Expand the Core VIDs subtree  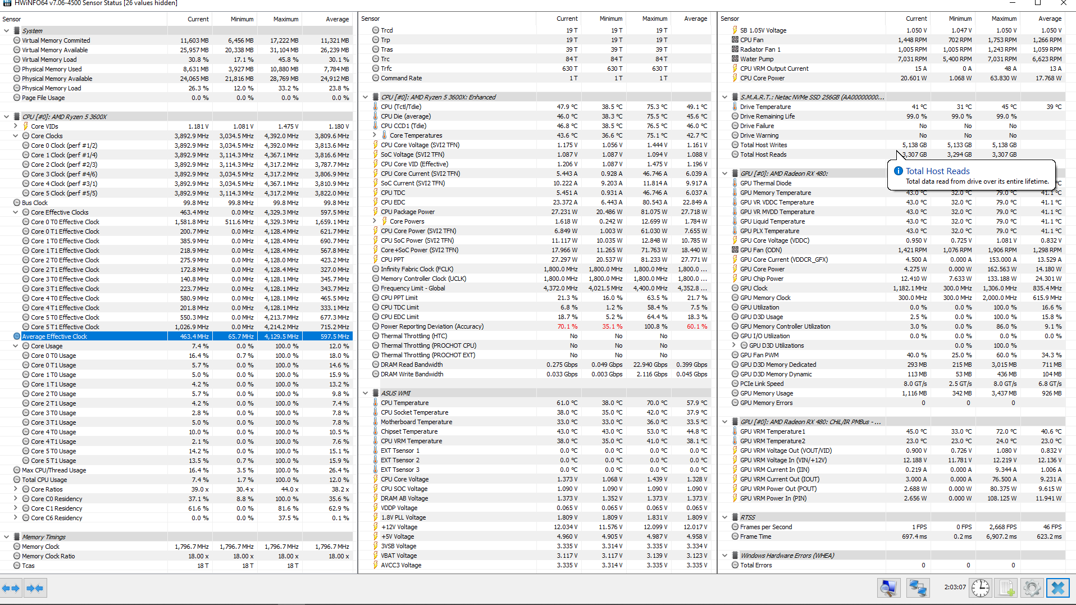[15, 126]
